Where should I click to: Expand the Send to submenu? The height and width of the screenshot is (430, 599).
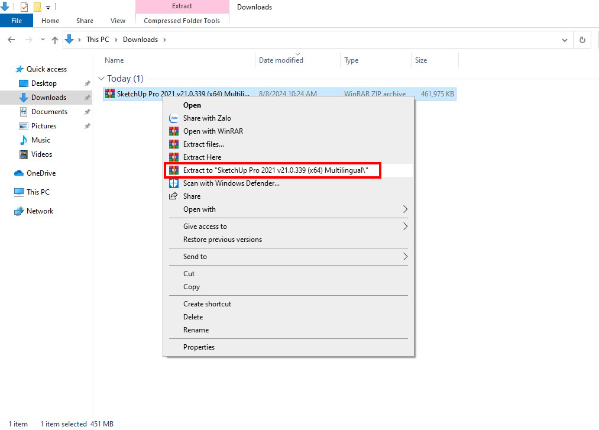405,257
